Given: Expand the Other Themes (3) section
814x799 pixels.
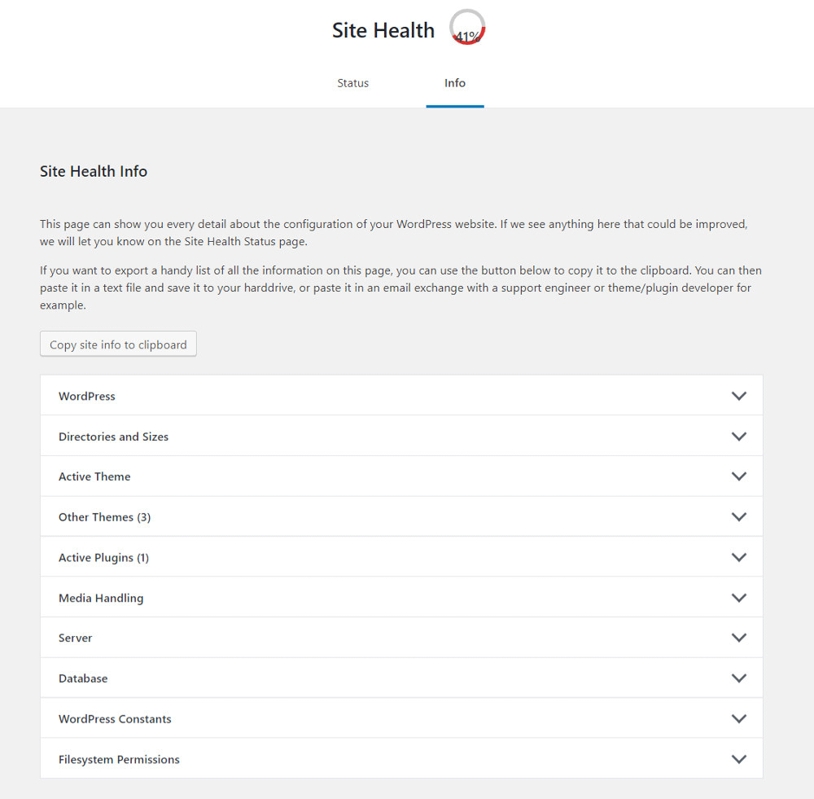Looking at the screenshot, I should pyautogui.click(x=401, y=516).
